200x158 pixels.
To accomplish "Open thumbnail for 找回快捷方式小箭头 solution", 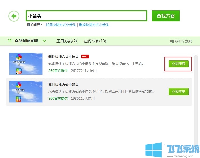I will (26, 92).
